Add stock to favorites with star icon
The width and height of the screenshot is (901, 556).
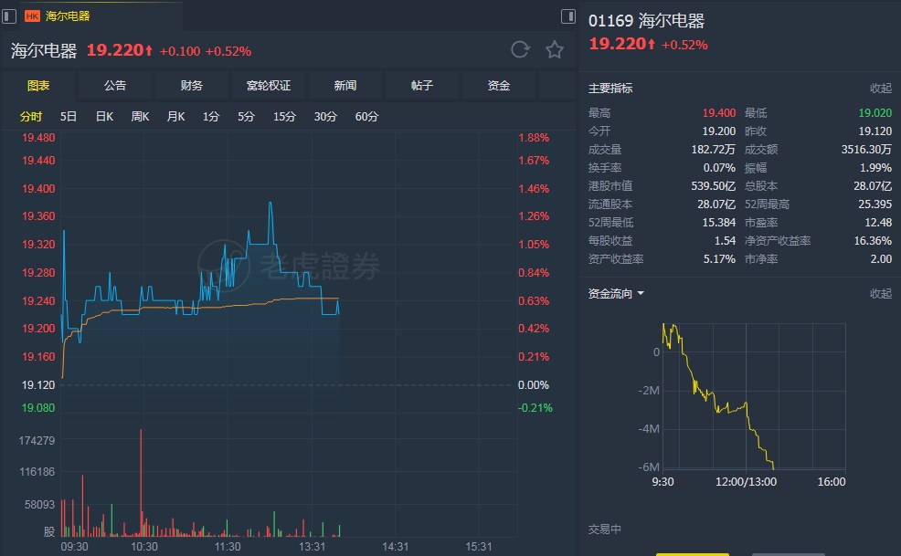[x=555, y=50]
